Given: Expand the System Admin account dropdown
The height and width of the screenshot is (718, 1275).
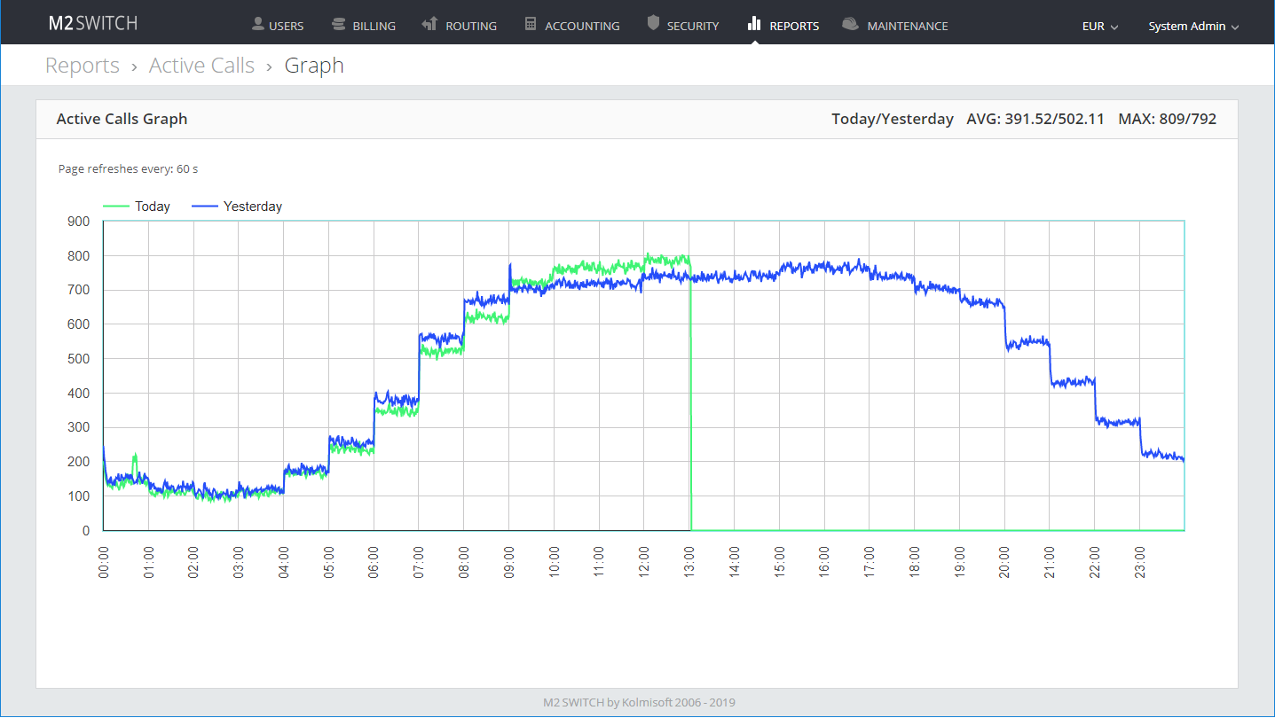Looking at the screenshot, I should [1193, 26].
